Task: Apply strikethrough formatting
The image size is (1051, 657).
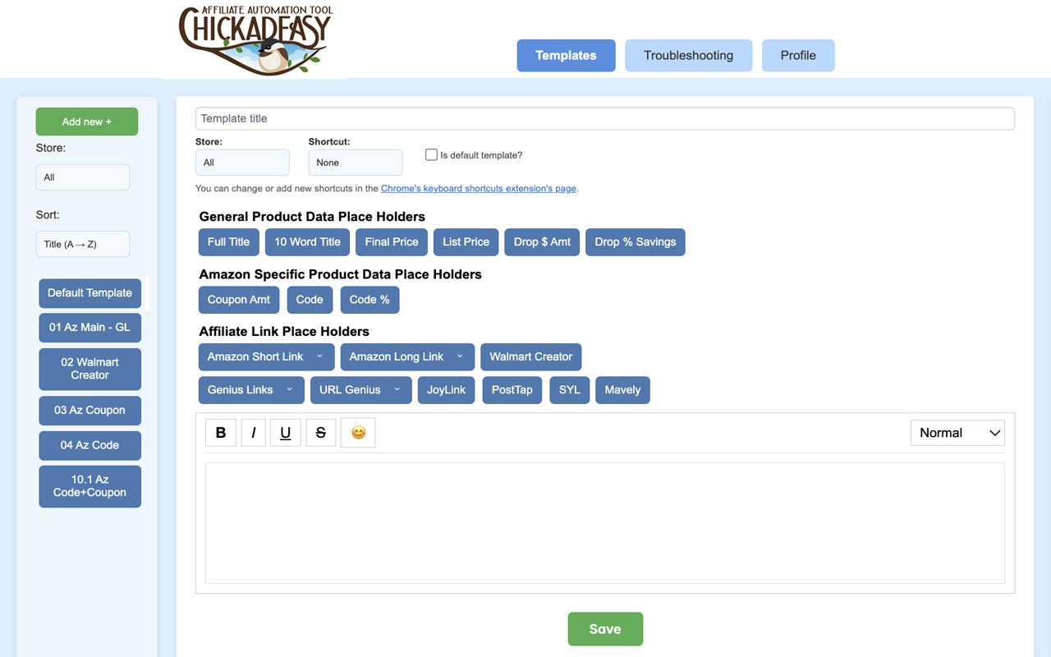Action: (x=320, y=432)
